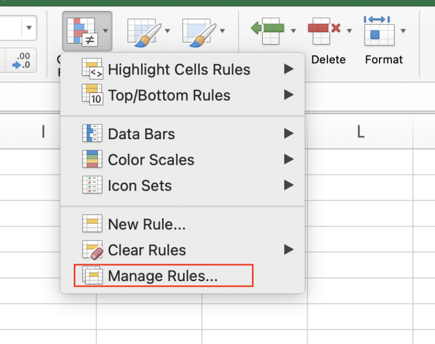Click the Insert cells icon
The width and height of the screenshot is (435, 344).
[267, 29]
